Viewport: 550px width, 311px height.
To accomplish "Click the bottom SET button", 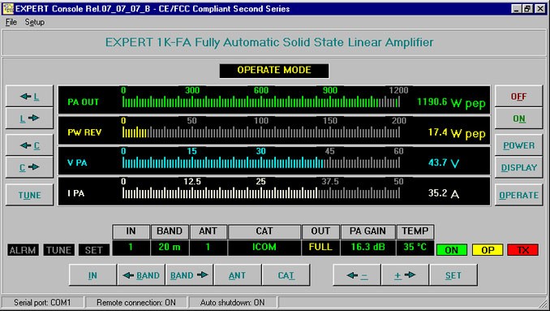I will click(453, 275).
